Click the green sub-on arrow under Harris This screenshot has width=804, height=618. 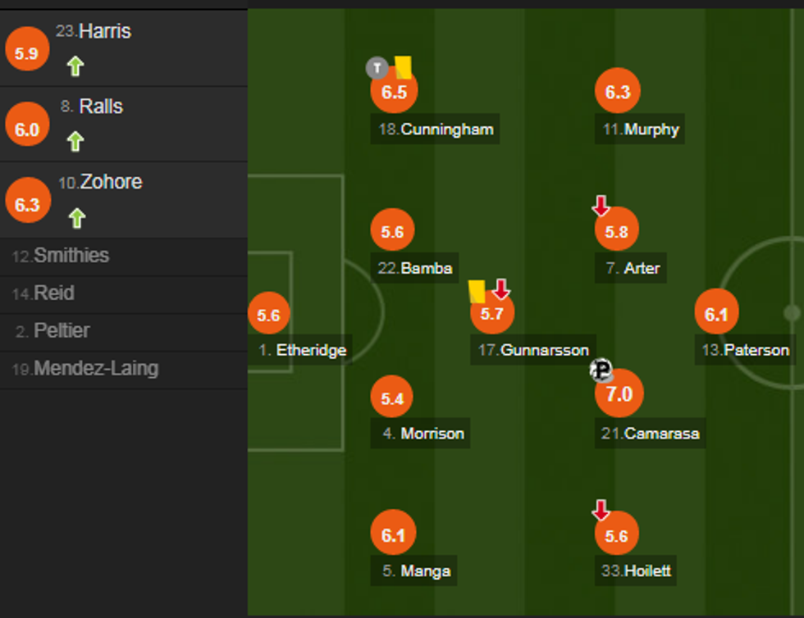tap(75, 66)
